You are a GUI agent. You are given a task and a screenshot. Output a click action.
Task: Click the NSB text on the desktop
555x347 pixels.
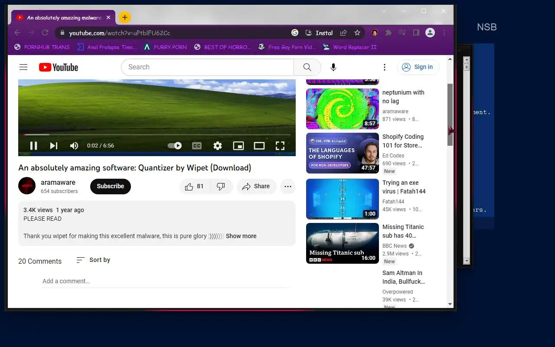[x=486, y=27]
